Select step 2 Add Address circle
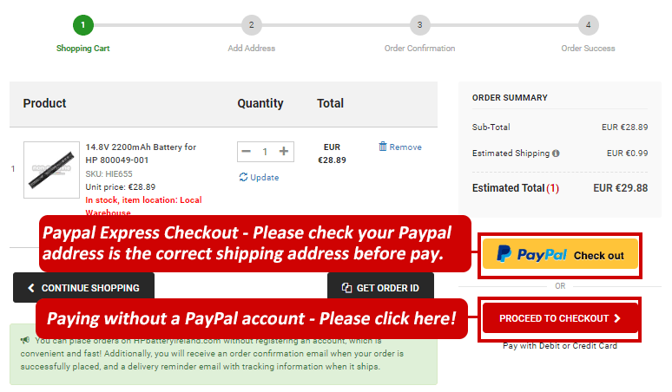This screenshot has width=672, height=392. click(x=252, y=25)
